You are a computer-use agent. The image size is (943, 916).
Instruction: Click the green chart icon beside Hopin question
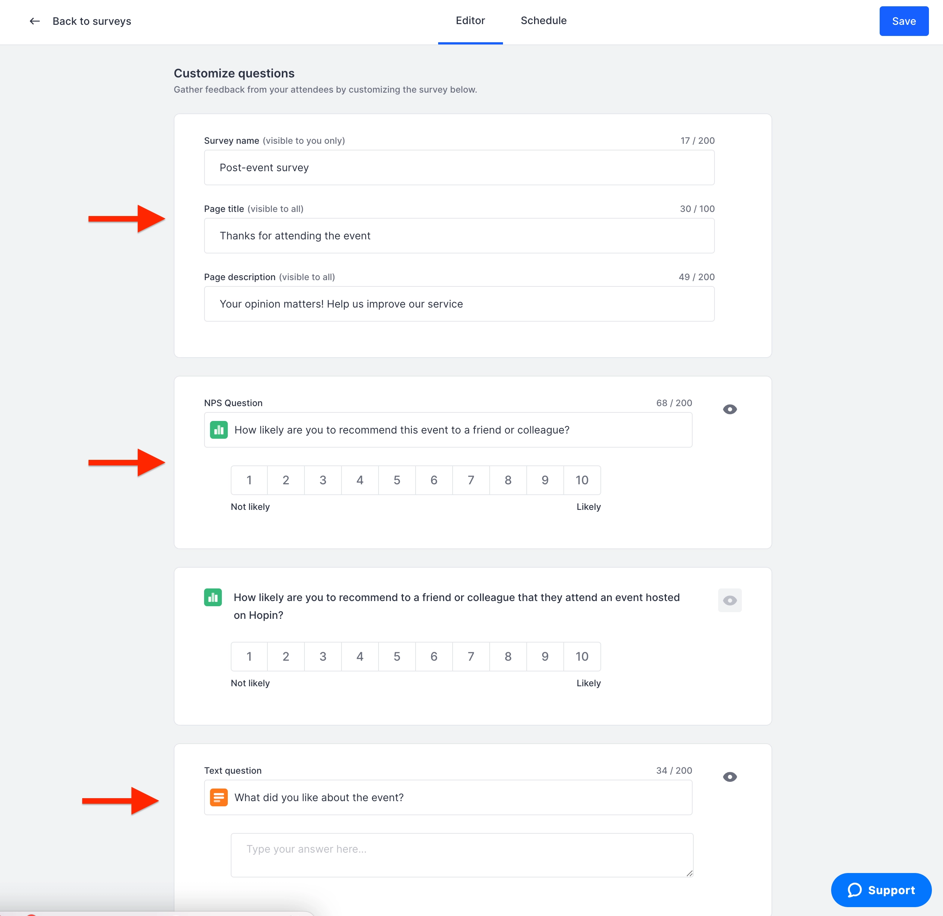(213, 597)
